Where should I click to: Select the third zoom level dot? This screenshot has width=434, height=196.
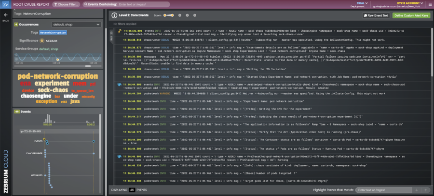coord(187,15)
